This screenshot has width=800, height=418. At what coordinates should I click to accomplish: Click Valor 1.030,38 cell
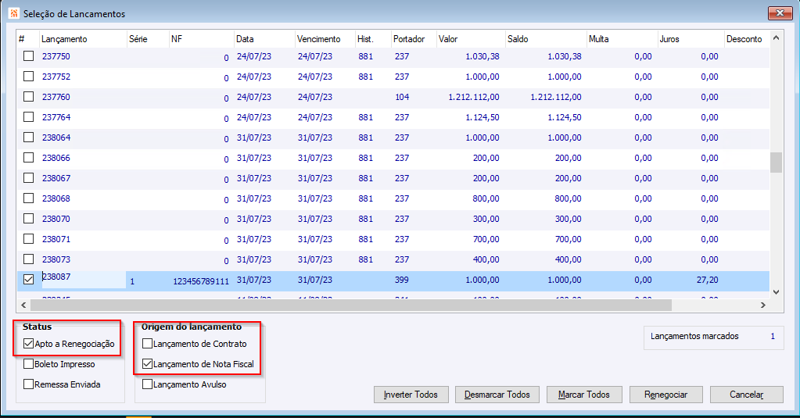[483, 56]
